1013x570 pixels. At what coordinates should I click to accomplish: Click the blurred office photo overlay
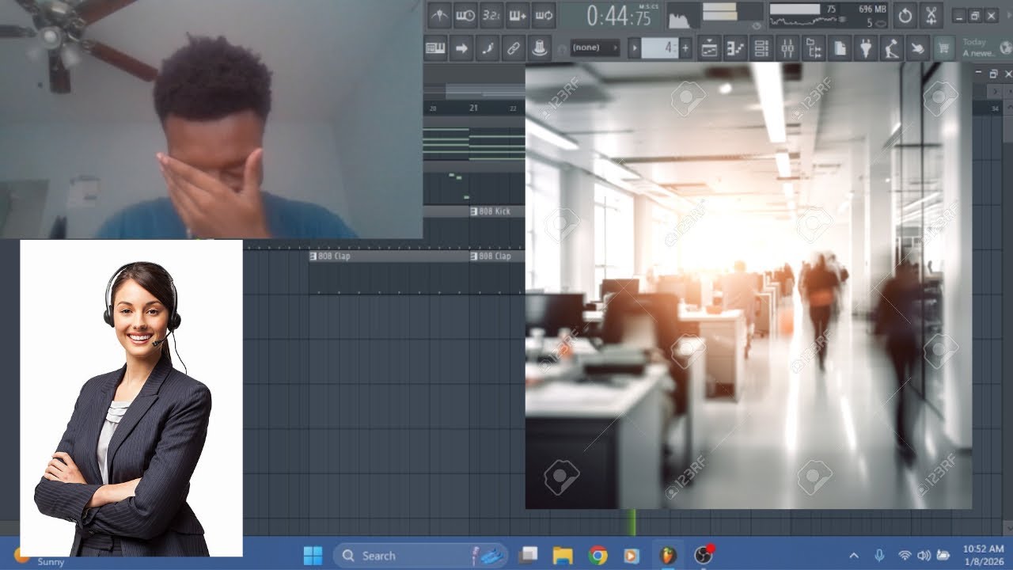click(x=749, y=286)
